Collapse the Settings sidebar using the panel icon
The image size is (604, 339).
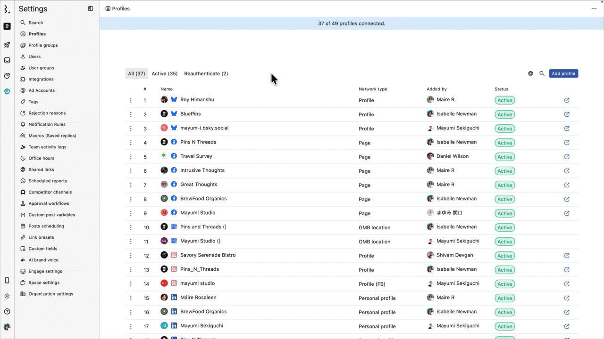click(90, 8)
